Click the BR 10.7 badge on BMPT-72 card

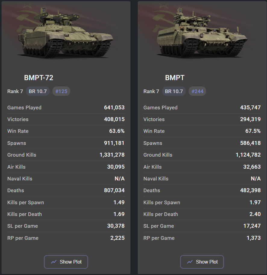point(38,91)
